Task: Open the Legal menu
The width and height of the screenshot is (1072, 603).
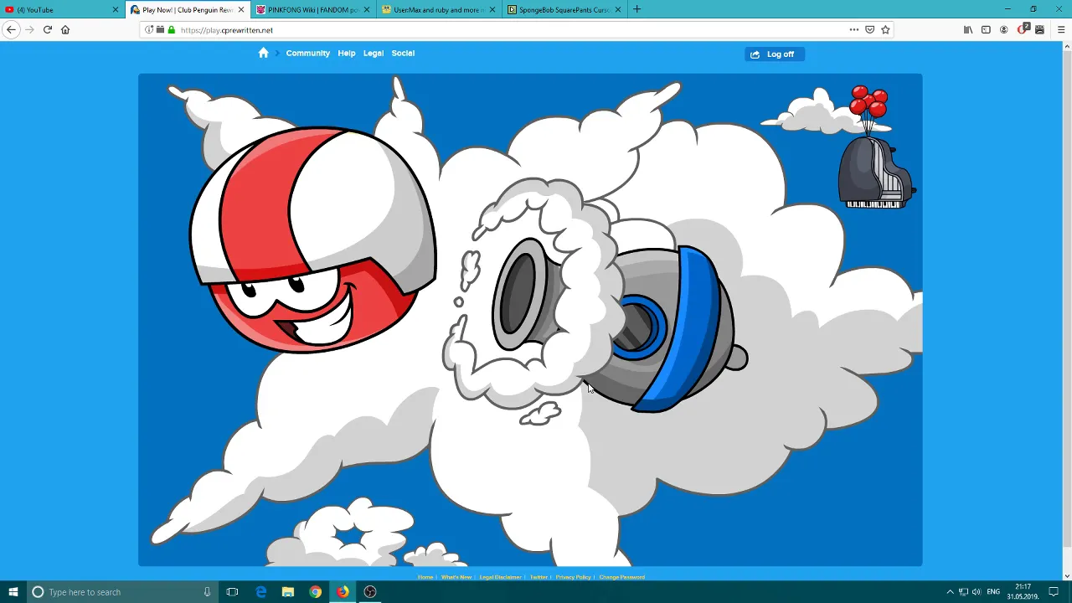Action: click(x=374, y=53)
